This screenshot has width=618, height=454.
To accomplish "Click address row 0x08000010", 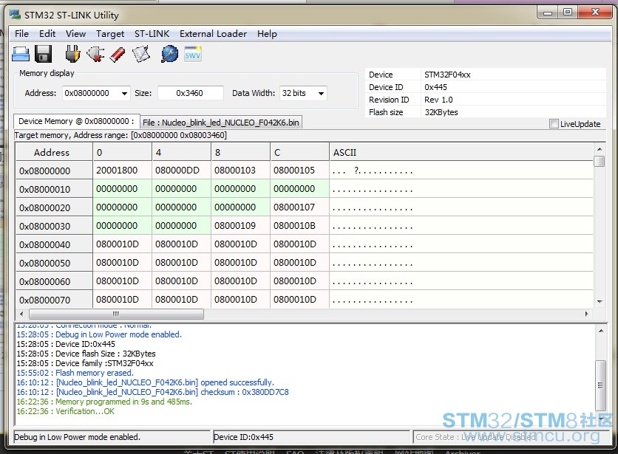I will (54, 189).
